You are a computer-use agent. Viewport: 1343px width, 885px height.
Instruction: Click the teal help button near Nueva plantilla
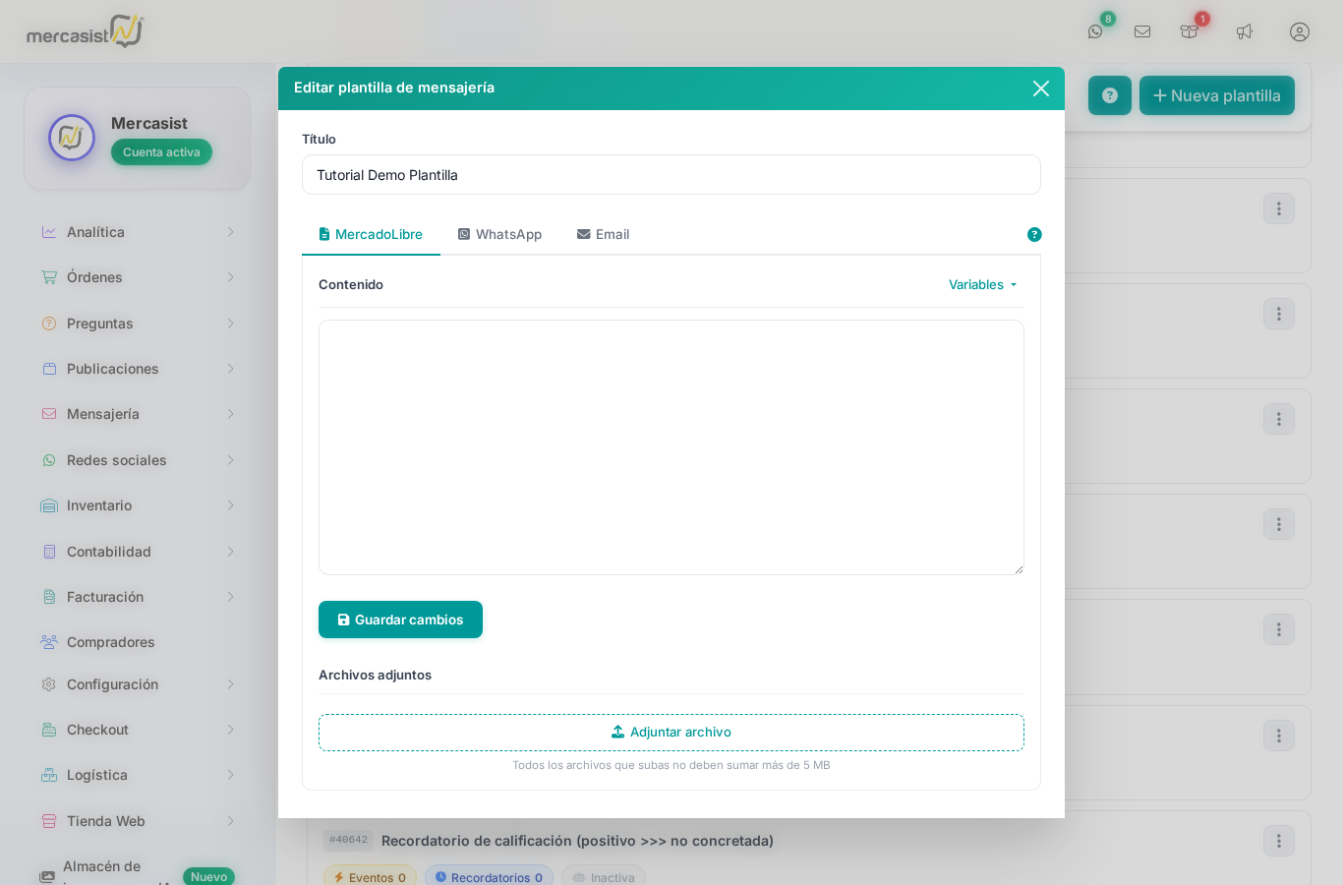[1110, 95]
